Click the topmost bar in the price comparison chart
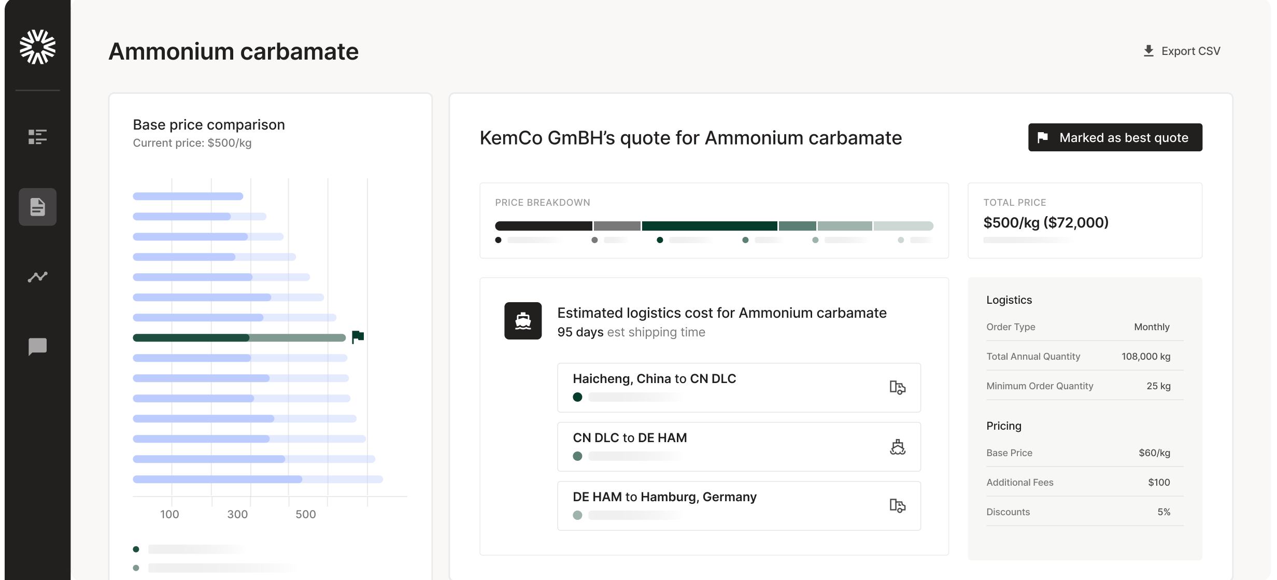This screenshot has height=580, width=1277. pos(188,196)
